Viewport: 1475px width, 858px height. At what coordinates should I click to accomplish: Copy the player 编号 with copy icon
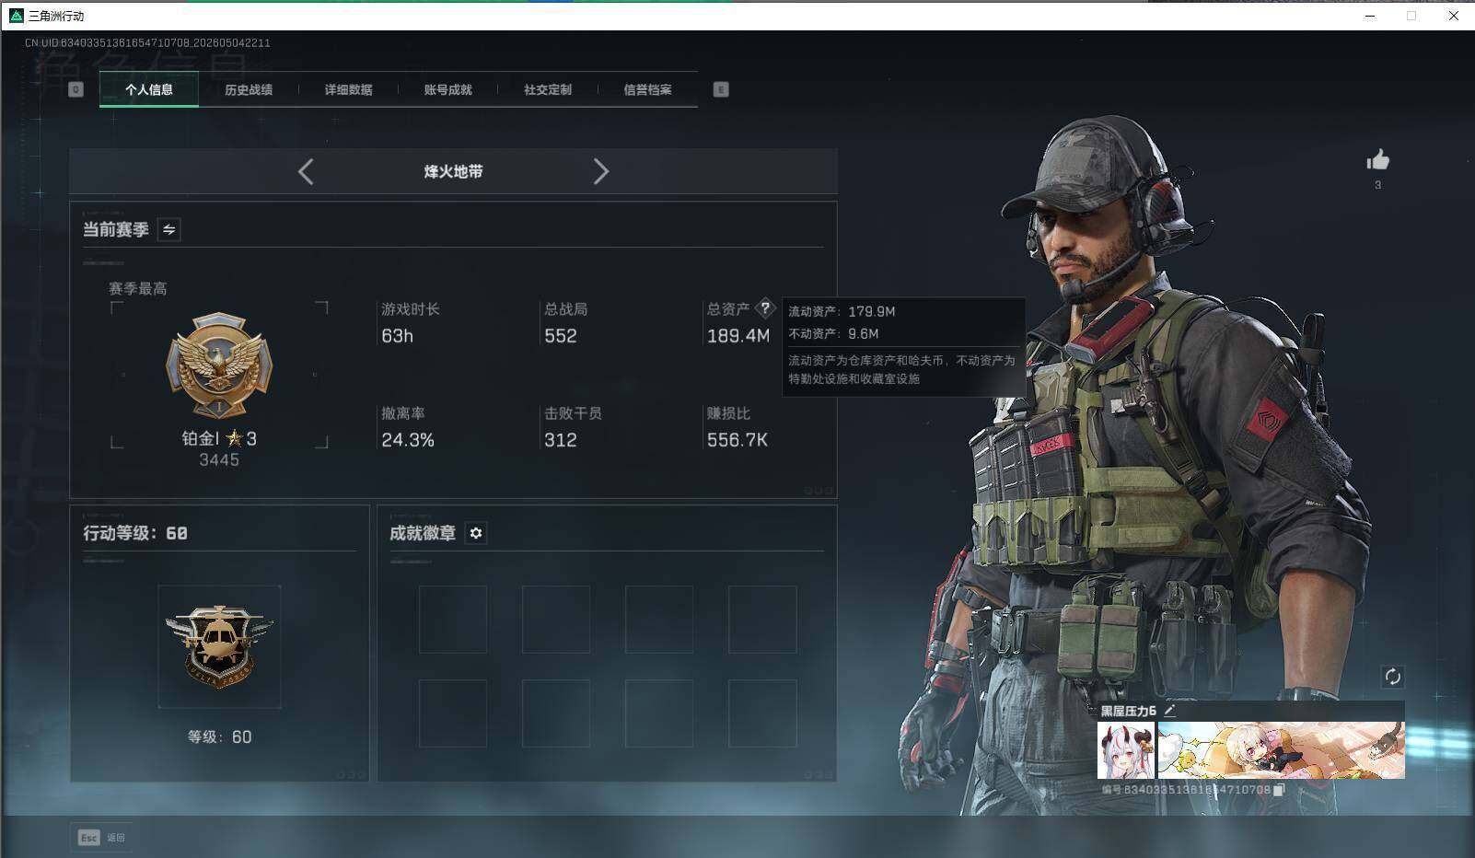1279,790
